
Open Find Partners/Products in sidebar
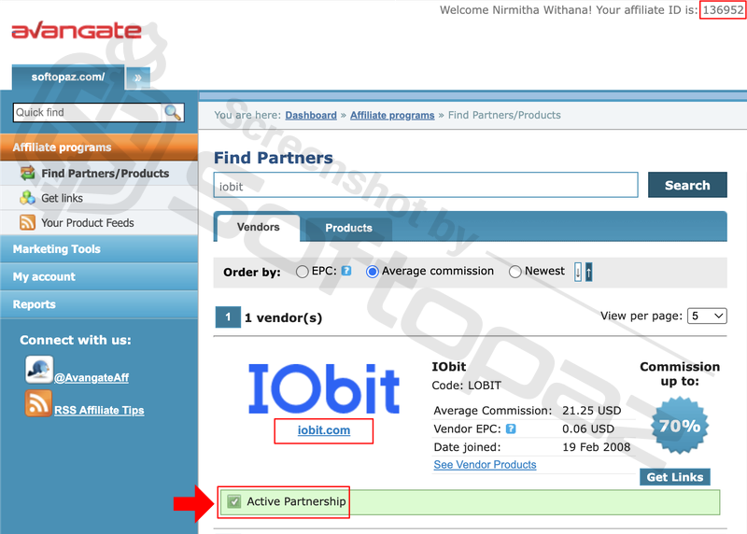(x=105, y=174)
